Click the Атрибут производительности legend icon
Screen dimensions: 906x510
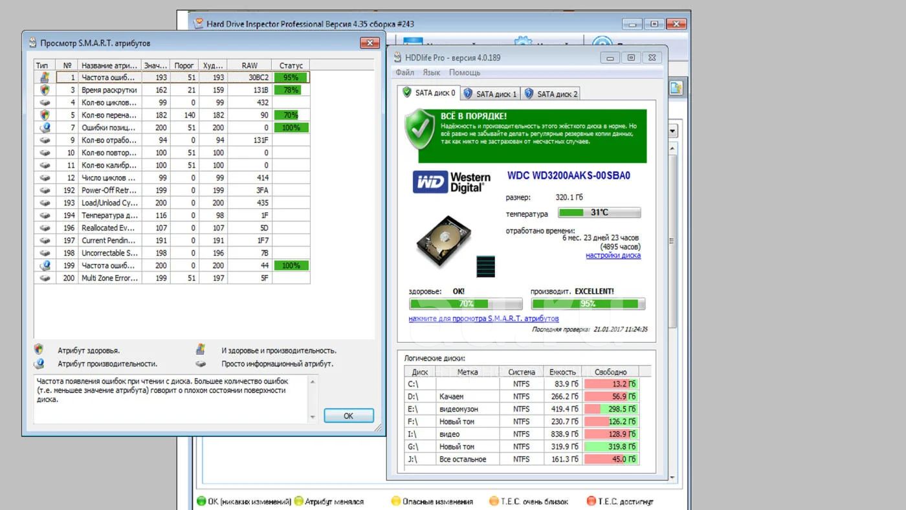(39, 364)
